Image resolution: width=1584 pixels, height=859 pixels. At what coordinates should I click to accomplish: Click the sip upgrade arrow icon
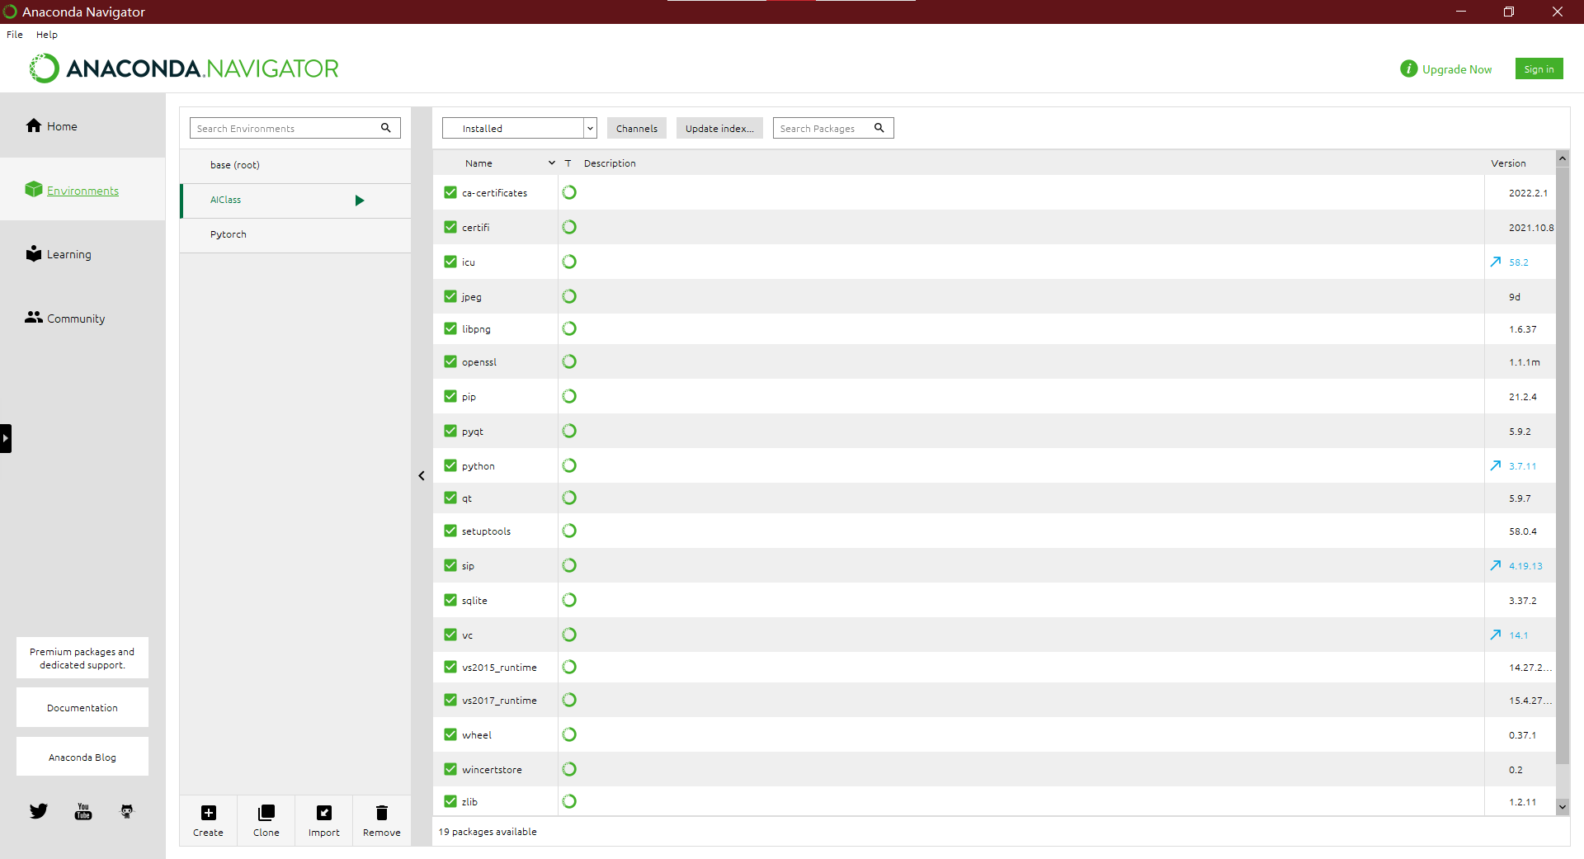1496,565
